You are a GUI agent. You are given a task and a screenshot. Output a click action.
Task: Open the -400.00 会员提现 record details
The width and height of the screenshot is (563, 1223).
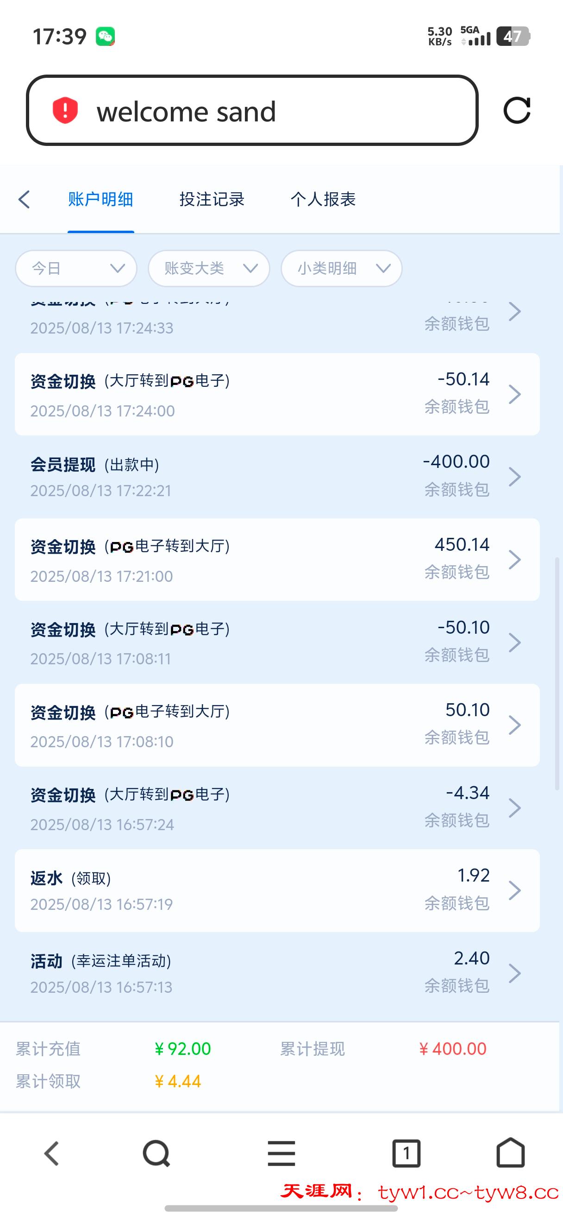(x=277, y=477)
